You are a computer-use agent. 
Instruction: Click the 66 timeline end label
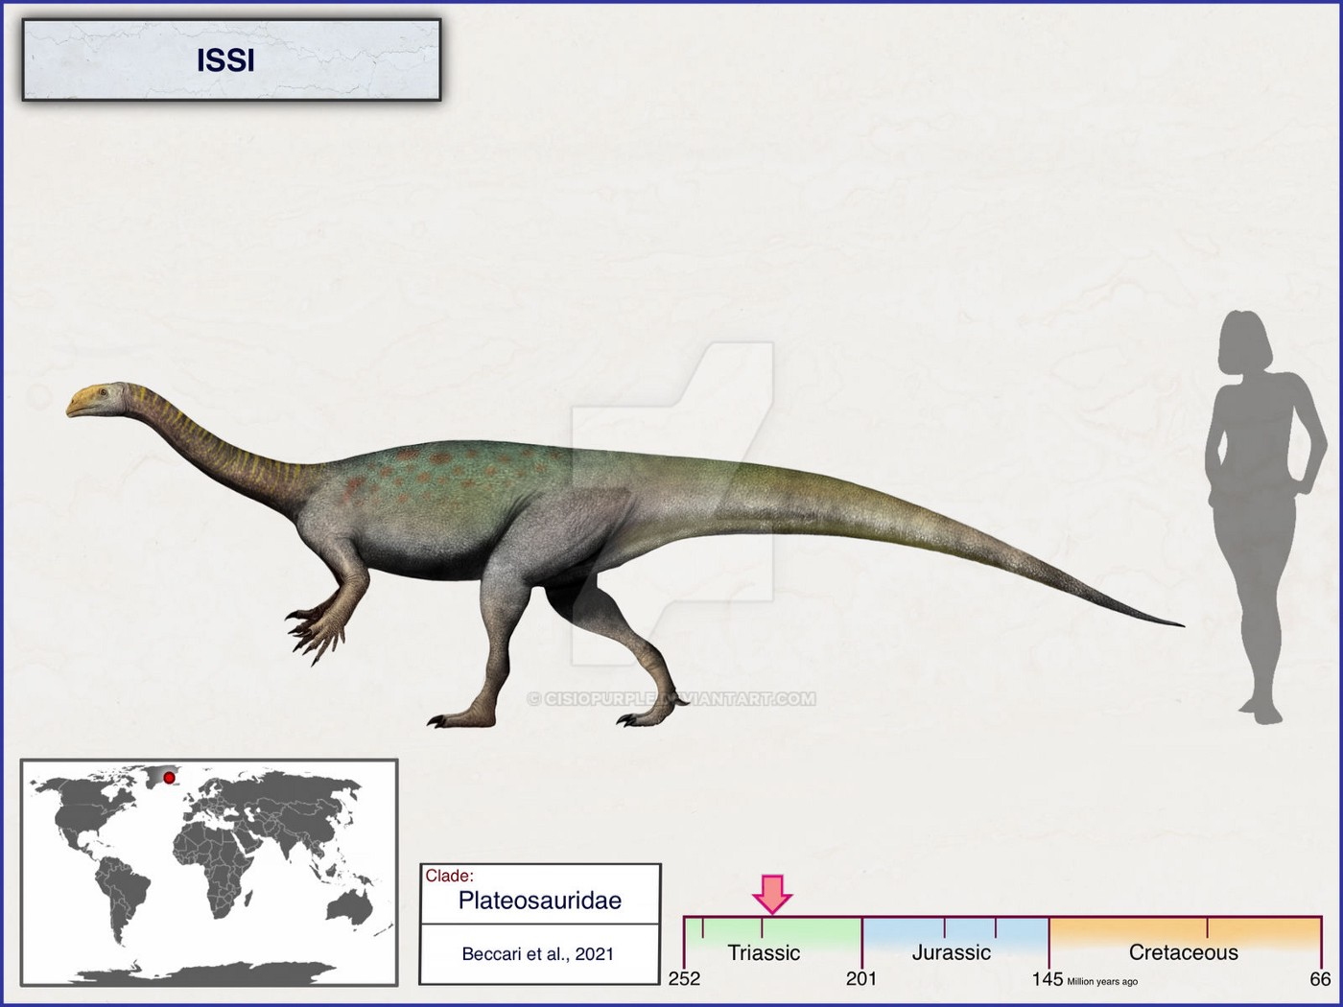[x=1321, y=979]
